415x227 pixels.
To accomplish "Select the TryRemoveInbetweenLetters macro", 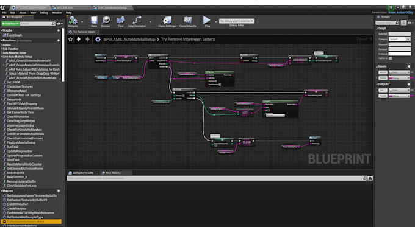I will tap(31, 222).
